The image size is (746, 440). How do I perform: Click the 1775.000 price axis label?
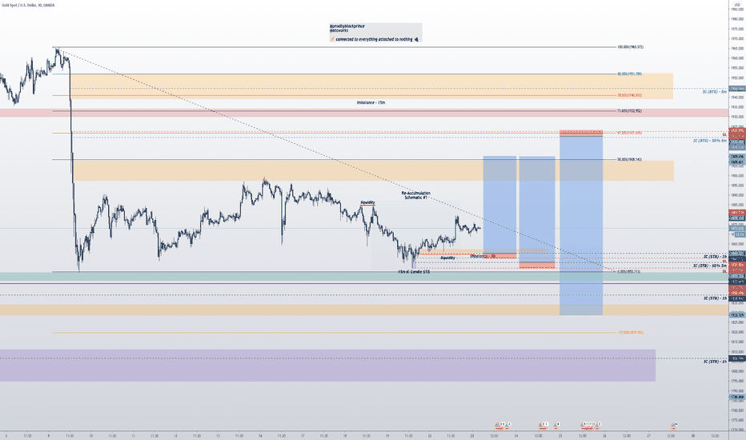click(x=737, y=420)
